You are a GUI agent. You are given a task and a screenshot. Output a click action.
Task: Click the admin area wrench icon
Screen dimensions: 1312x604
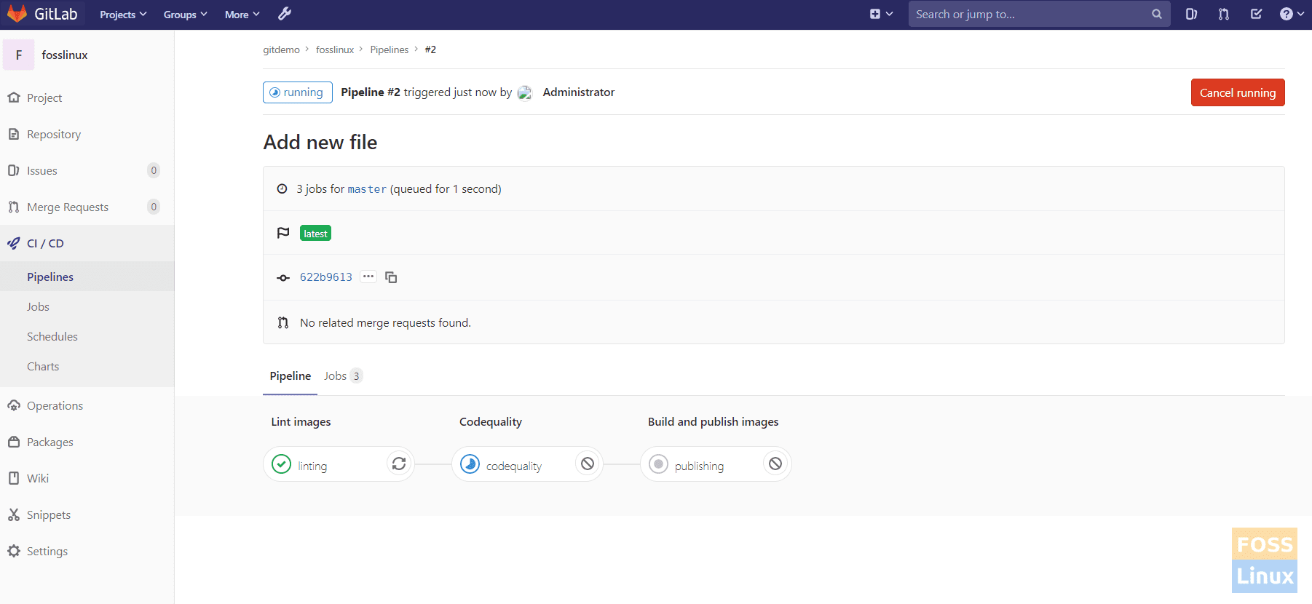point(285,14)
